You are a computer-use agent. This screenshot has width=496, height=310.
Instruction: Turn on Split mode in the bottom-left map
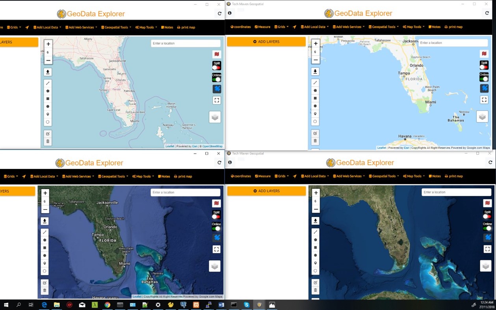coord(216,216)
